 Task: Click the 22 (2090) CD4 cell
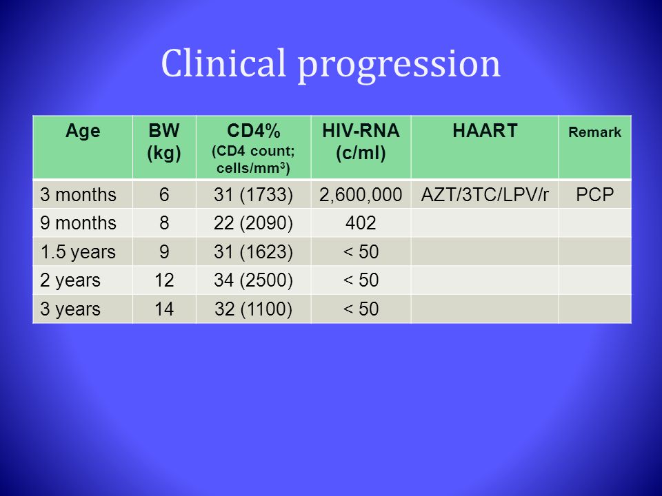253,223
